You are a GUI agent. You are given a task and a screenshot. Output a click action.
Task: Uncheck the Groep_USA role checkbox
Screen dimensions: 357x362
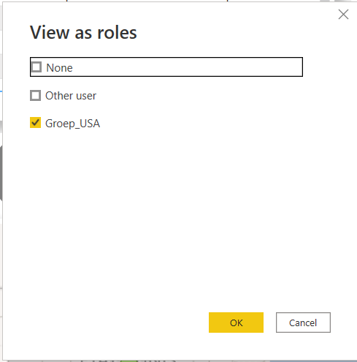[x=35, y=123]
